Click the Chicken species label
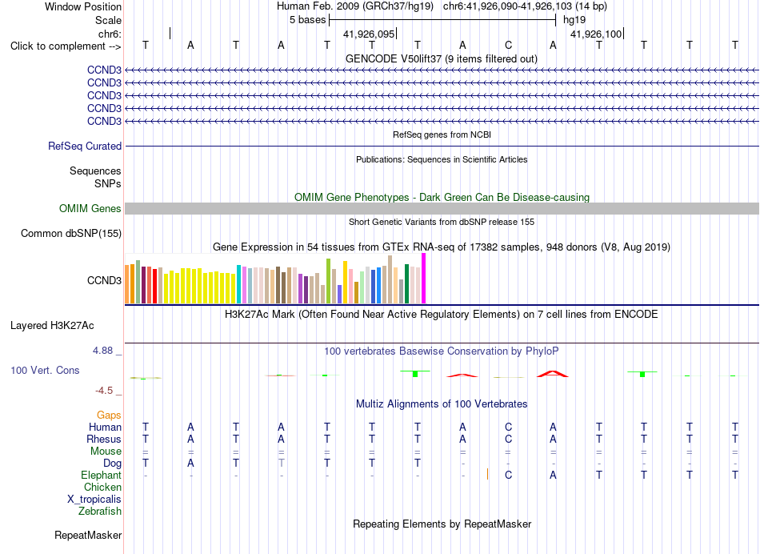This screenshot has width=760, height=554. coord(102,487)
